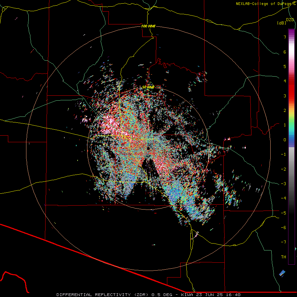Click the -5 tick label on the color scale
The image size is (297, 297).
tap(283, 213)
